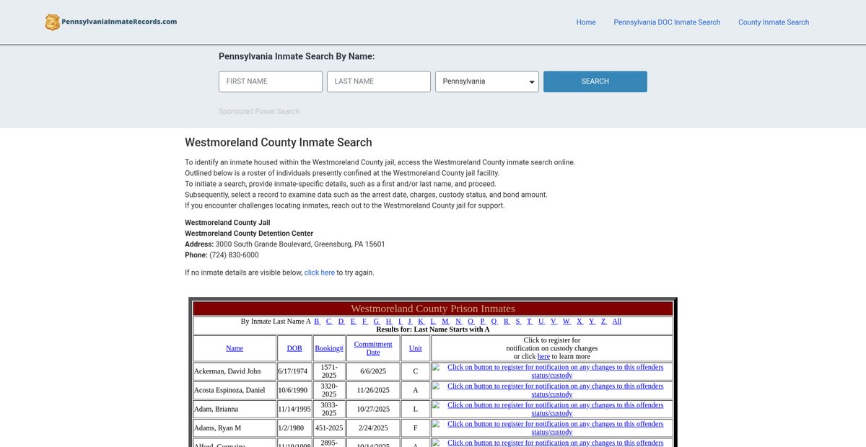Click the DOB value 11/14/1995
The width and height of the screenshot is (866, 447).
point(294,409)
